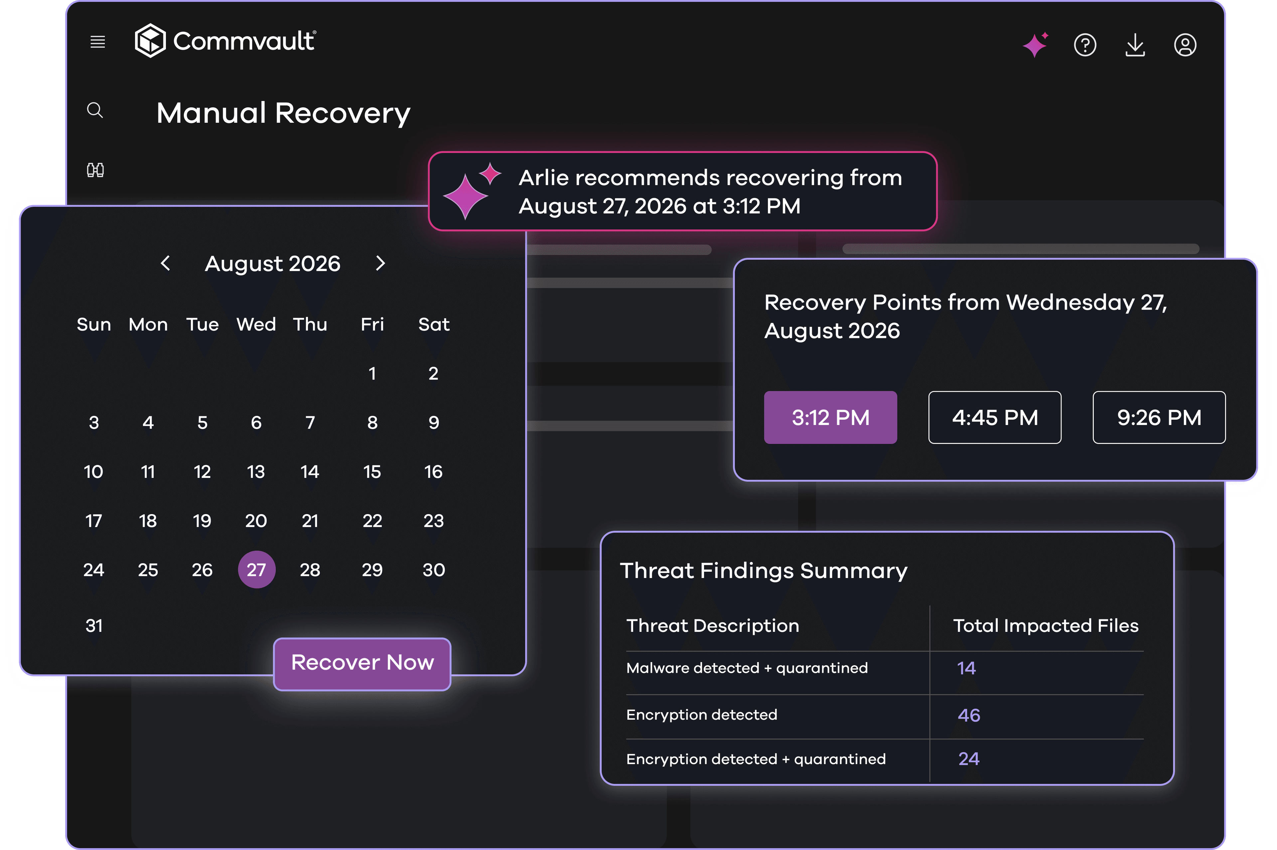Image resolution: width=1277 pixels, height=850 pixels.
Task: Pick day 3 in calendar
Action: pos(94,423)
